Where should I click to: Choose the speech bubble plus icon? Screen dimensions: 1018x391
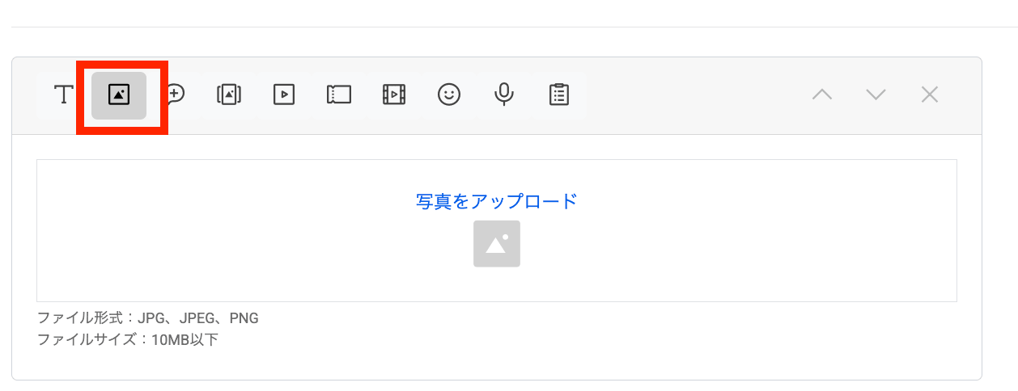coord(175,95)
